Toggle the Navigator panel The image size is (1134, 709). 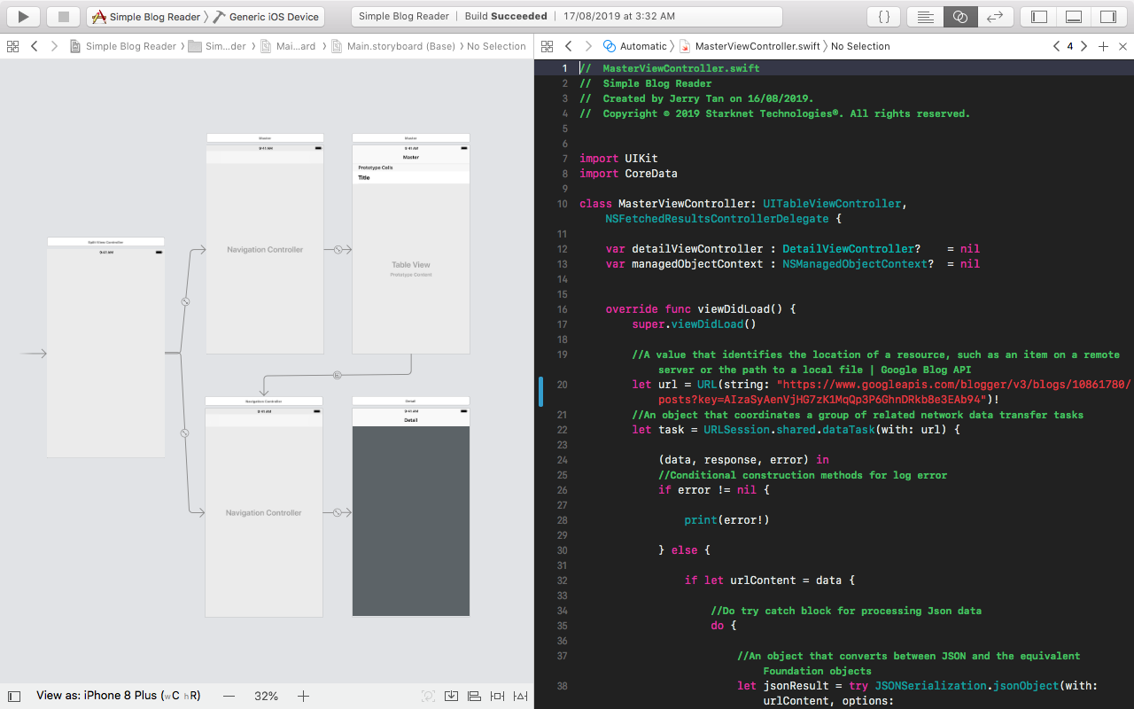coord(1039,16)
